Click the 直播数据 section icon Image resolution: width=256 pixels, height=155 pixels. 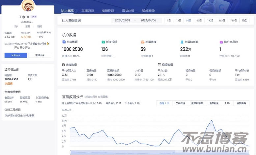pos(64,65)
